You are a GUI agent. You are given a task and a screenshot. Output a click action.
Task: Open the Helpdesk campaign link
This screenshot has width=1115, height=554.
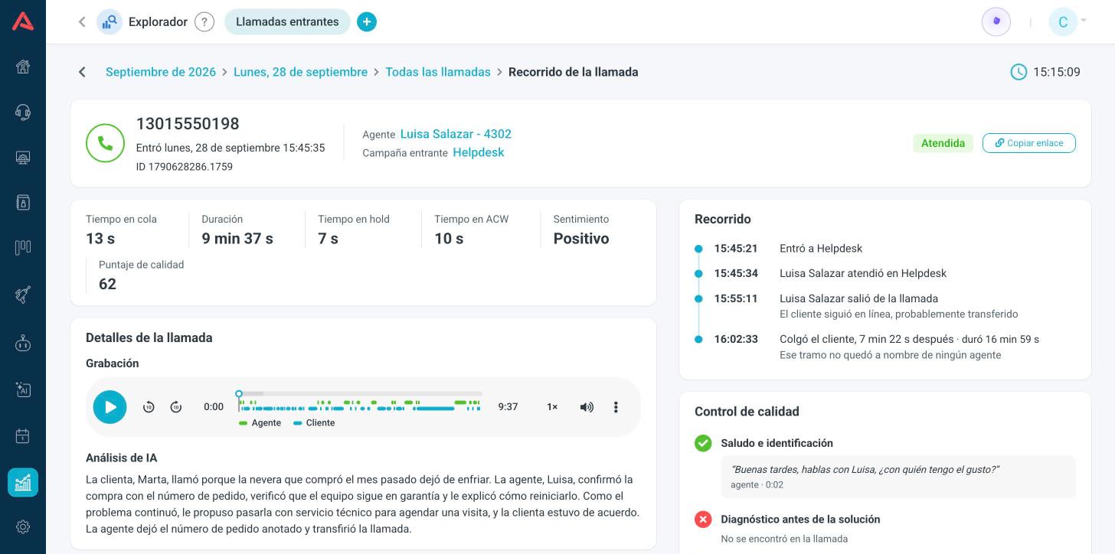(x=479, y=152)
